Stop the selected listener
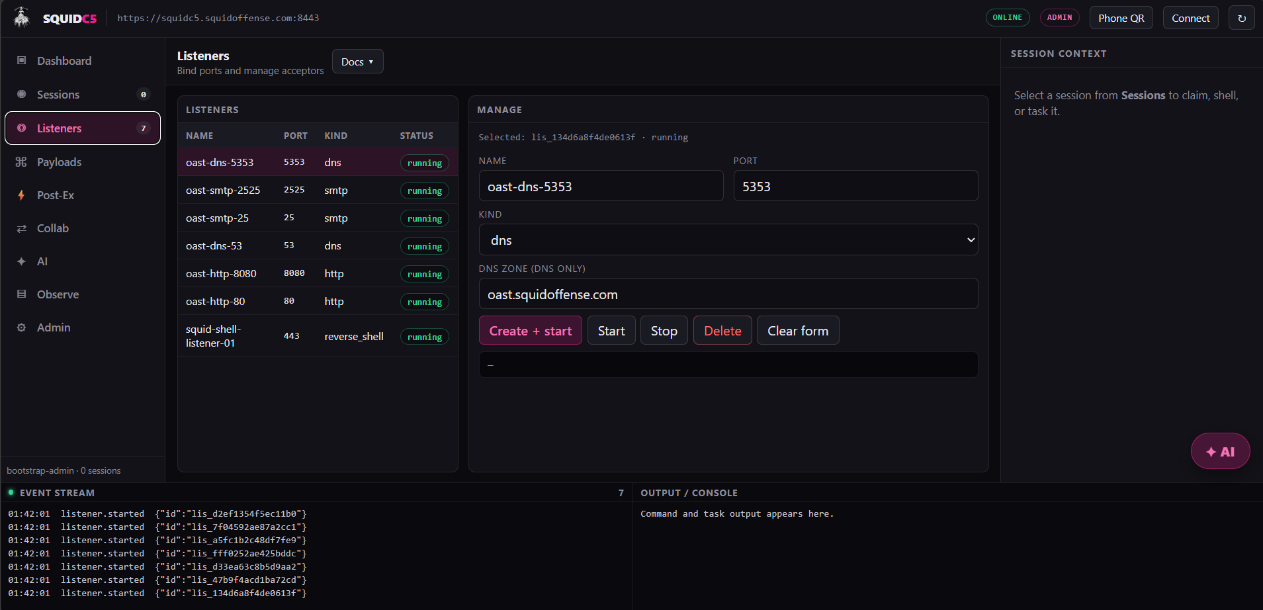 tap(664, 331)
